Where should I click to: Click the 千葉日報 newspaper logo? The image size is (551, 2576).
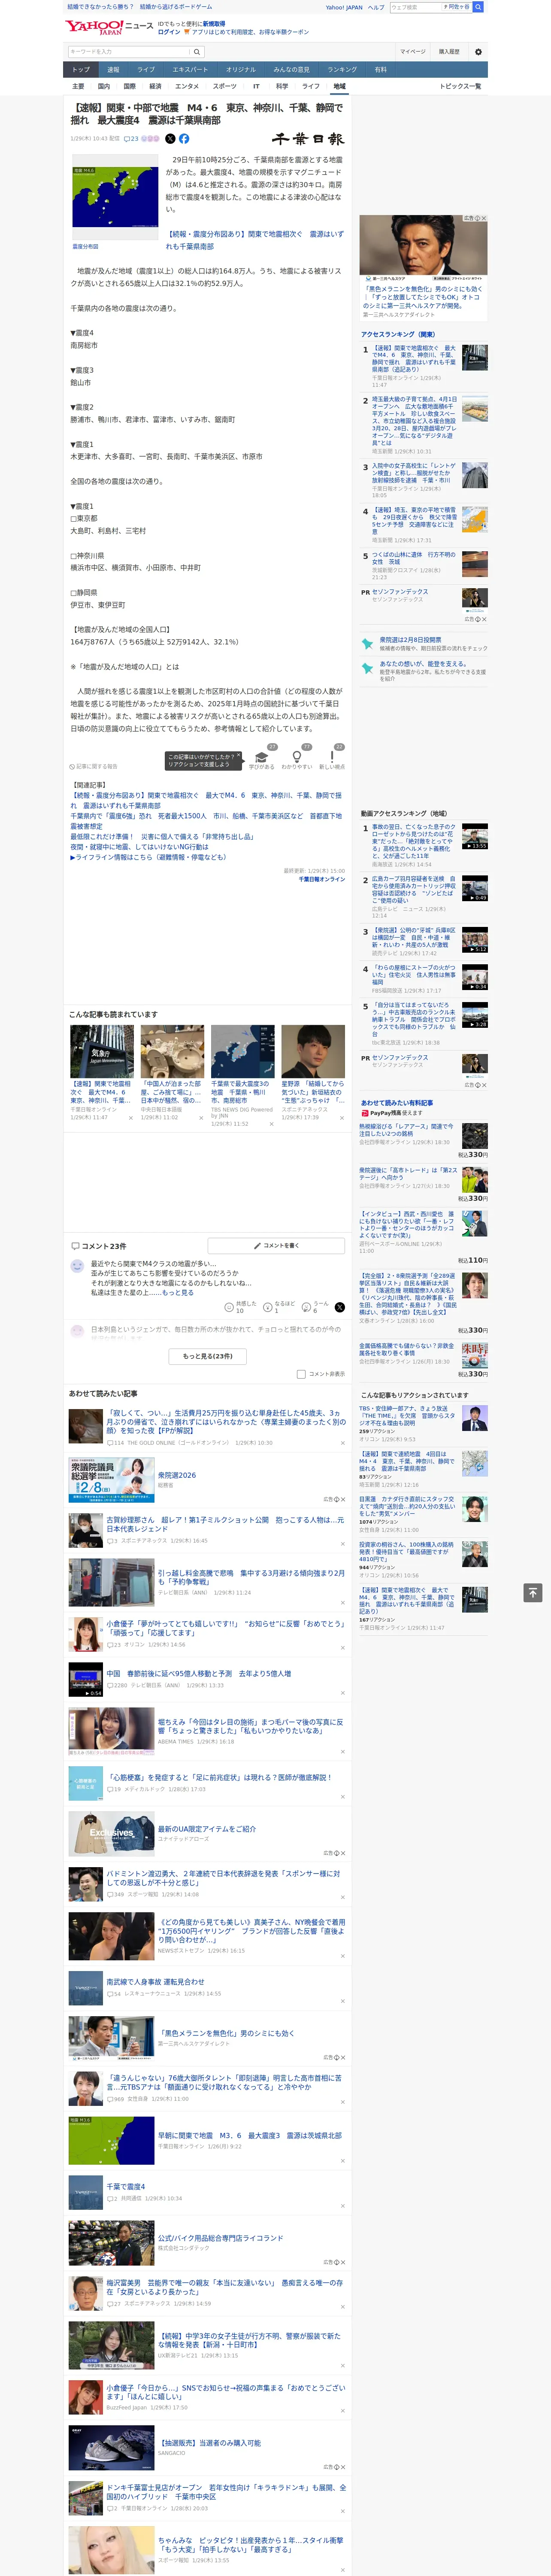[x=308, y=139]
